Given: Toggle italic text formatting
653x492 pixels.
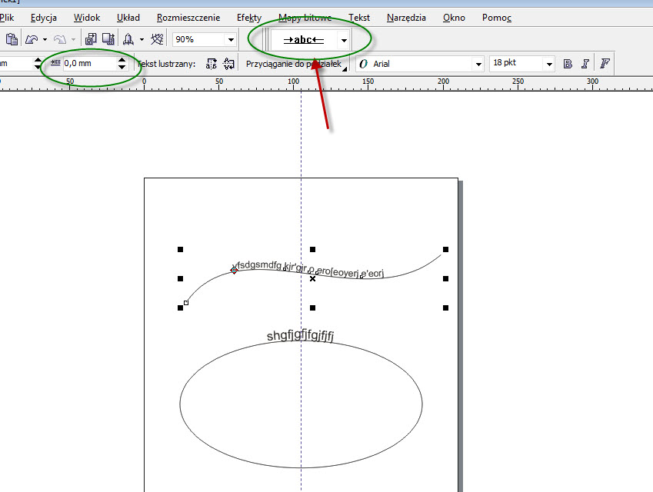Looking at the screenshot, I should (x=586, y=64).
